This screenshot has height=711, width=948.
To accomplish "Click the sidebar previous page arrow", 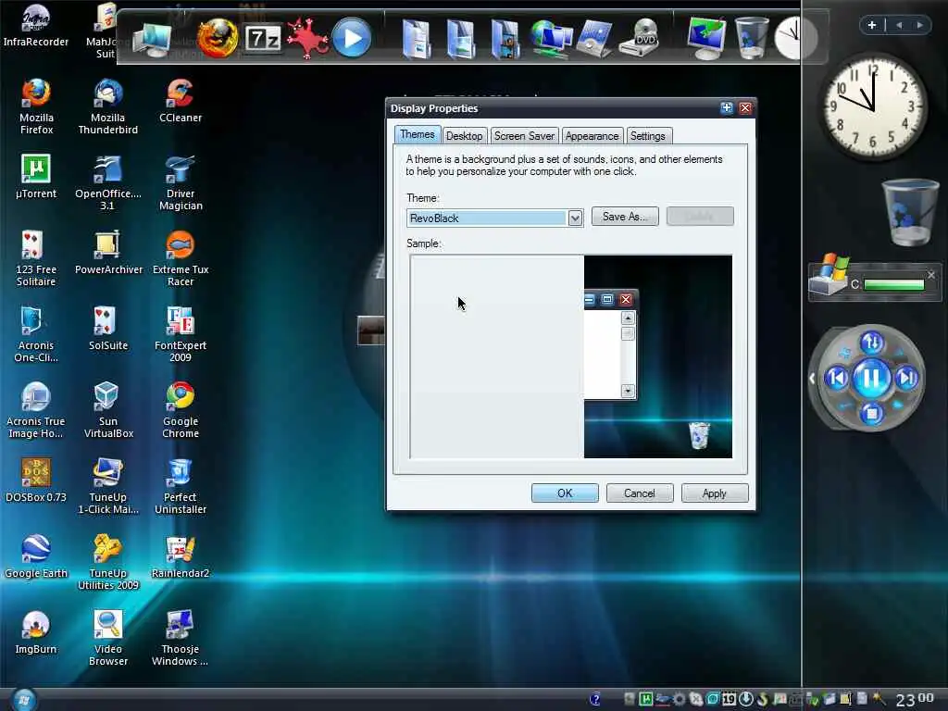I will pyautogui.click(x=899, y=25).
